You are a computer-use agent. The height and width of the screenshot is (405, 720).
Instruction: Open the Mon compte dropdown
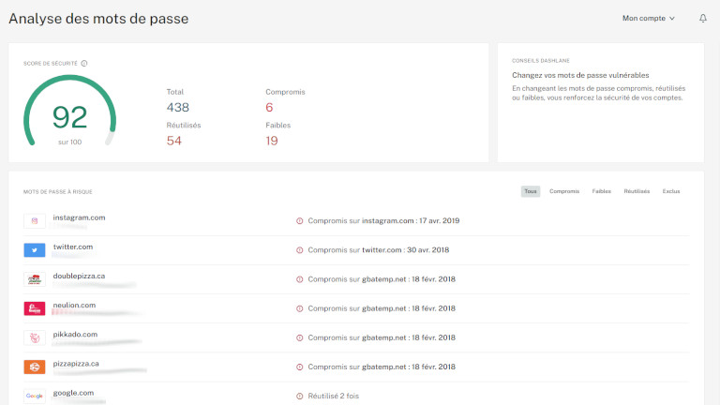pos(648,18)
